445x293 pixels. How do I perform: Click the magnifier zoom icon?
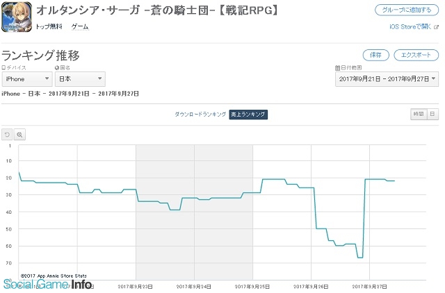[x=20, y=134]
